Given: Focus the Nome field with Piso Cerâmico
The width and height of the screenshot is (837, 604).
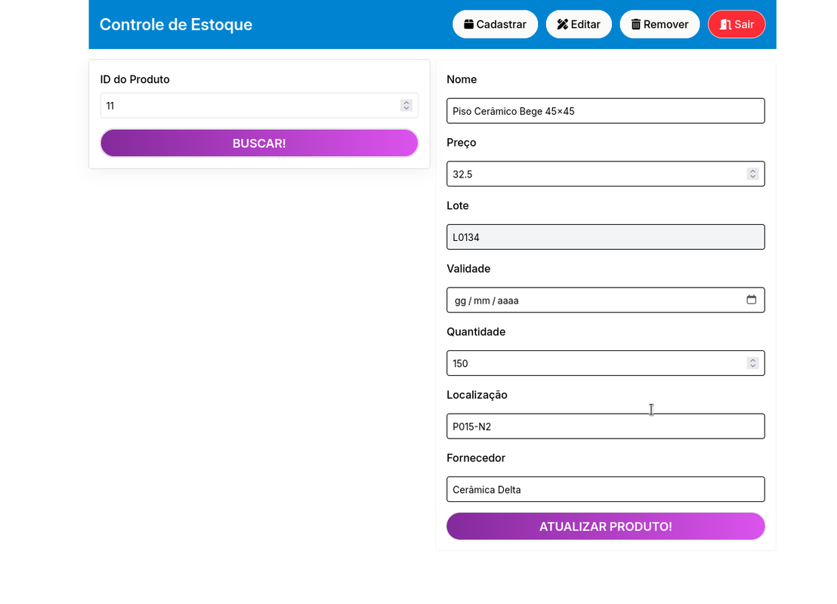Looking at the screenshot, I should click(x=605, y=111).
